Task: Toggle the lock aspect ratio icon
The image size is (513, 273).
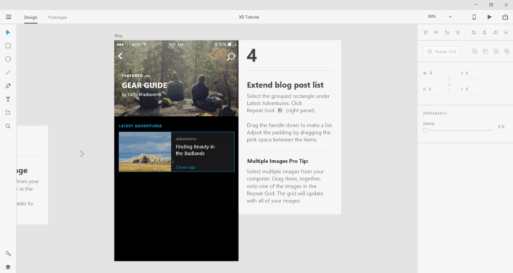Action: pyautogui.click(x=449, y=84)
